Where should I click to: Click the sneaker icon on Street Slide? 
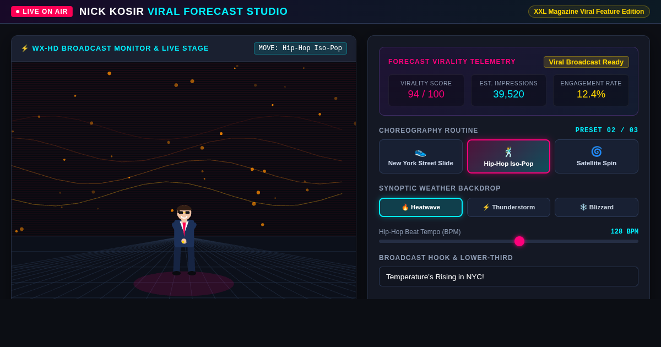[421, 151]
